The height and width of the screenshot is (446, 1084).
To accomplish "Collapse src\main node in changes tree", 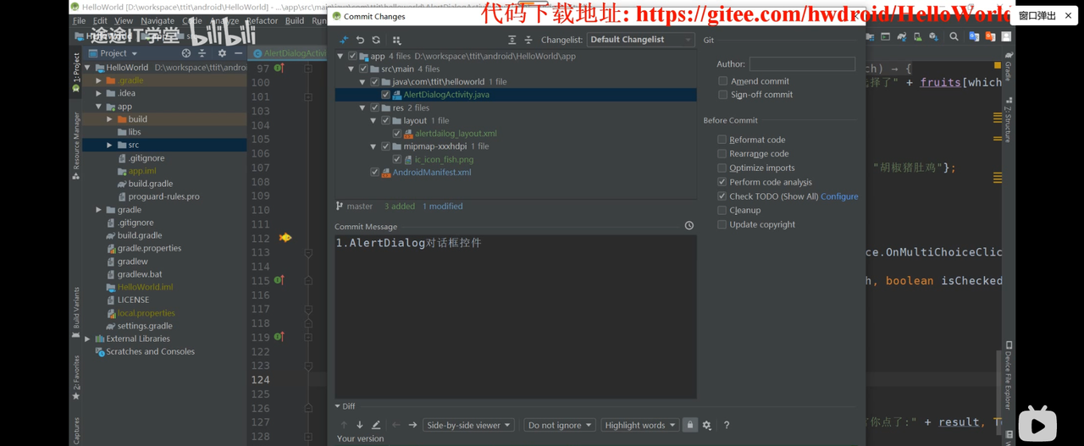I will (x=351, y=69).
